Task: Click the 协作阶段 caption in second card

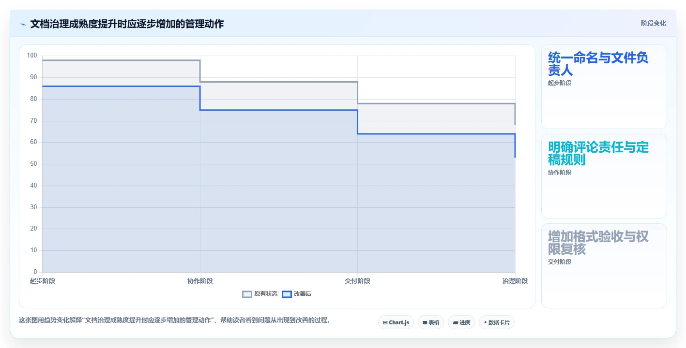Action: coord(560,173)
